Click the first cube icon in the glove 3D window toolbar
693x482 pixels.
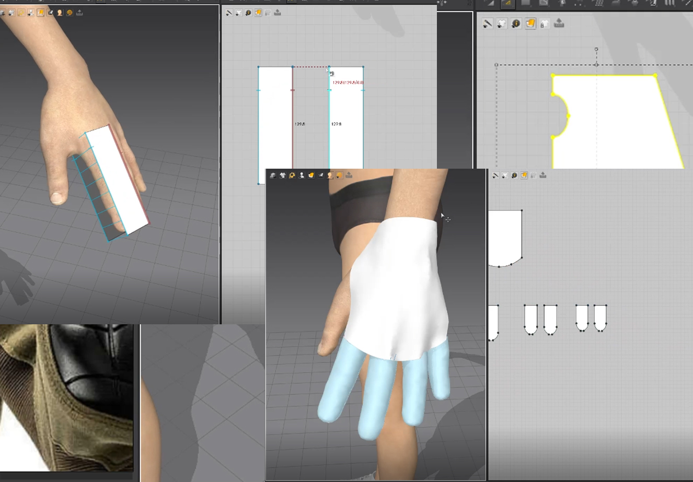[273, 175]
